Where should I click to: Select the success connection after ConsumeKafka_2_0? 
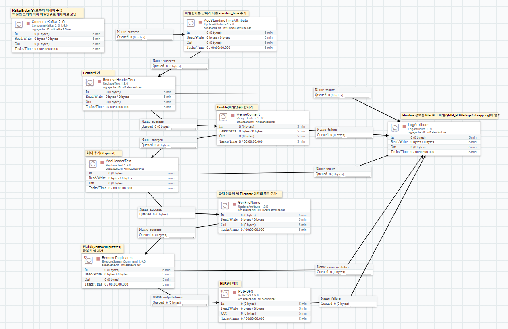coord(144,34)
